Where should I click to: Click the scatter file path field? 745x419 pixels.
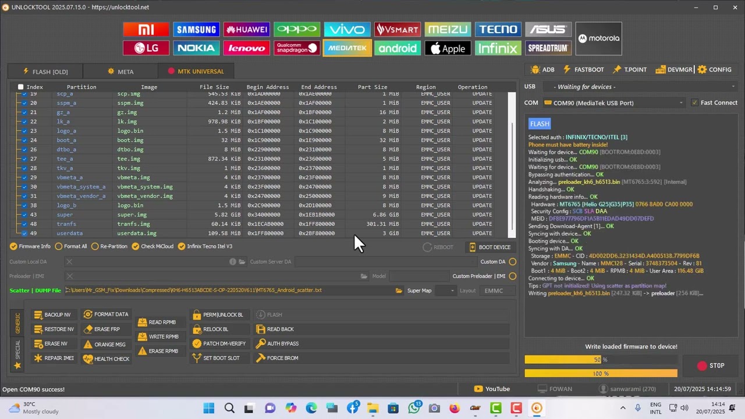tap(229, 290)
